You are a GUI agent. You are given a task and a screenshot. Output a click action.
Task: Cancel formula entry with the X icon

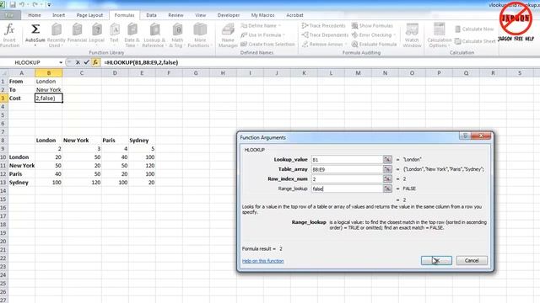click(78, 62)
